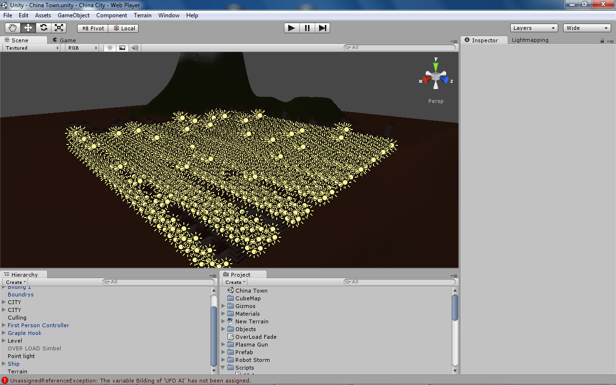This screenshot has height=385, width=616.
Task: Open the Component menu
Action: click(x=112, y=15)
